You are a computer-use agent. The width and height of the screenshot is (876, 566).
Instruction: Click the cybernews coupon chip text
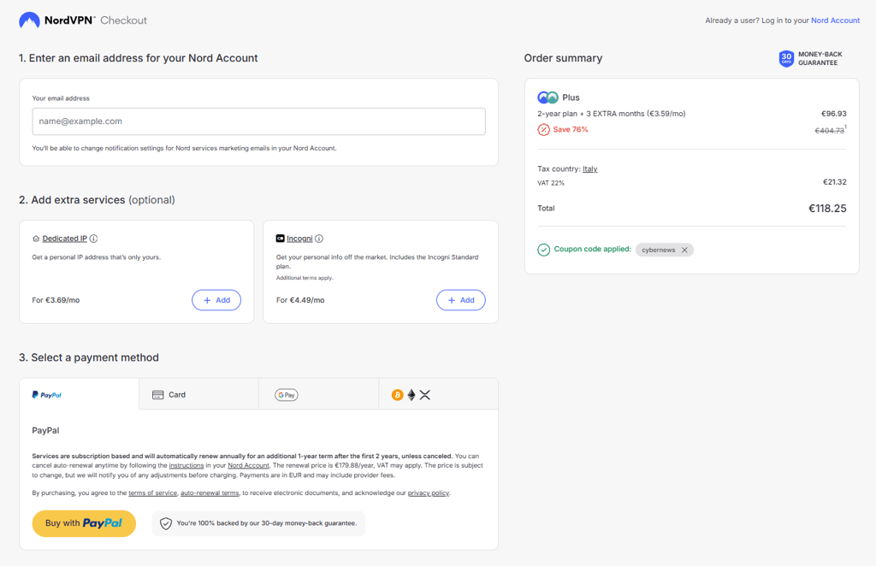tap(658, 250)
